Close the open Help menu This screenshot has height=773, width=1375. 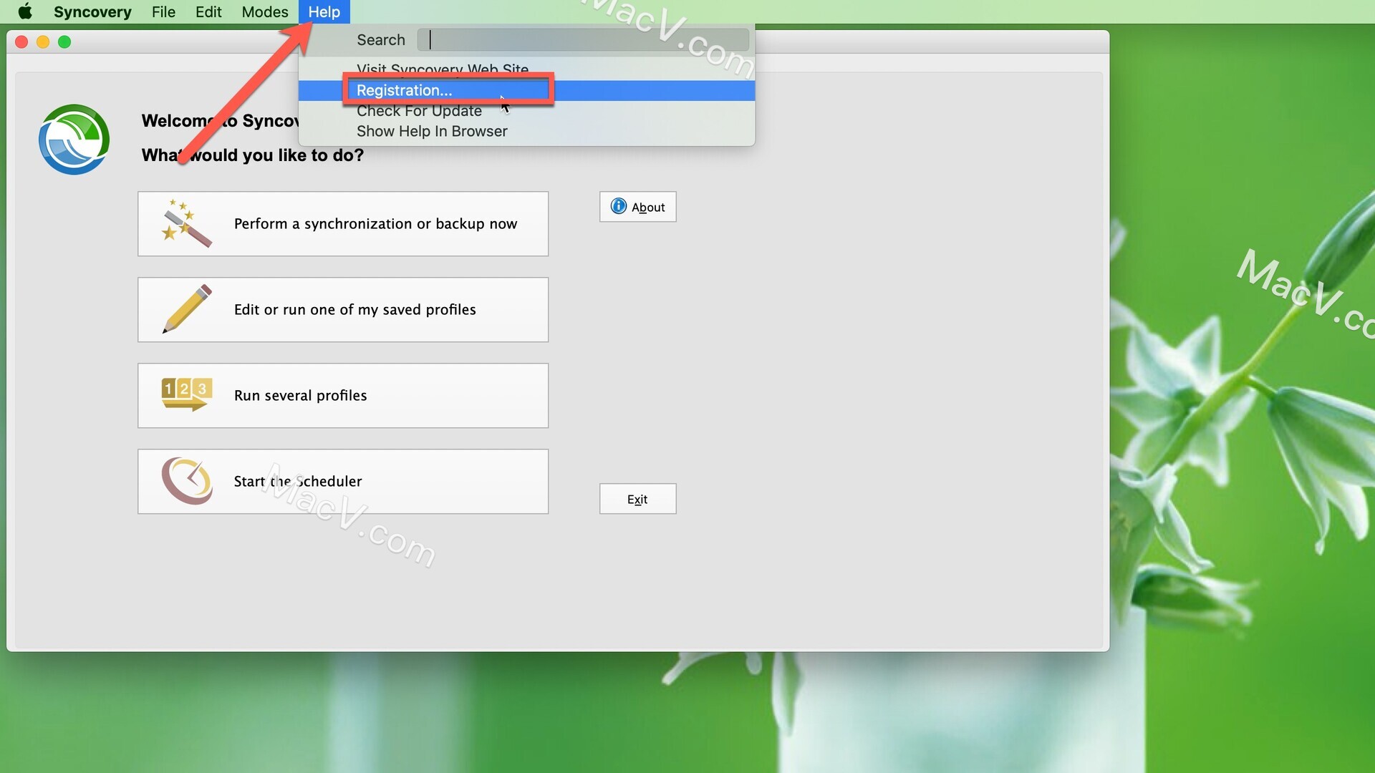pyautogui.click(x=324, y=11)
